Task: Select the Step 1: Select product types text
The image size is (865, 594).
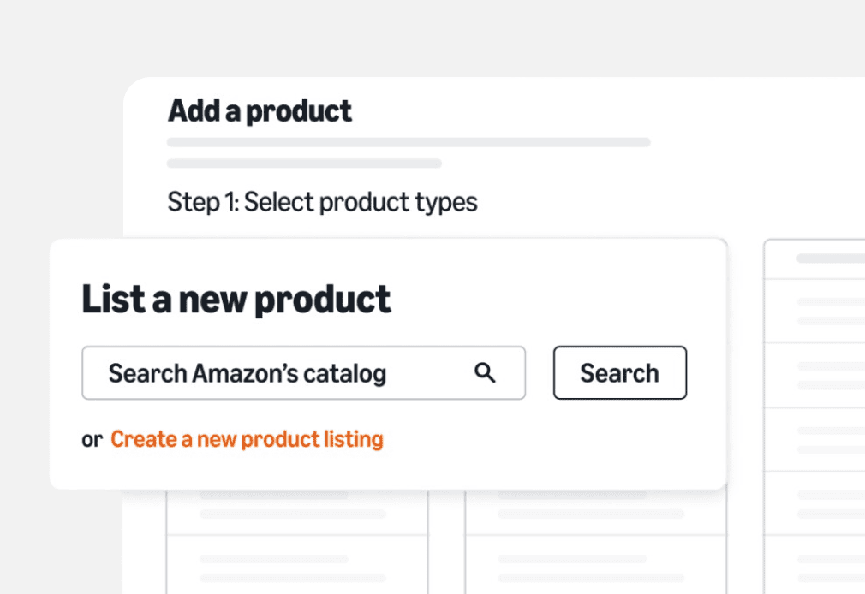Action: click(x=322, y=203)
